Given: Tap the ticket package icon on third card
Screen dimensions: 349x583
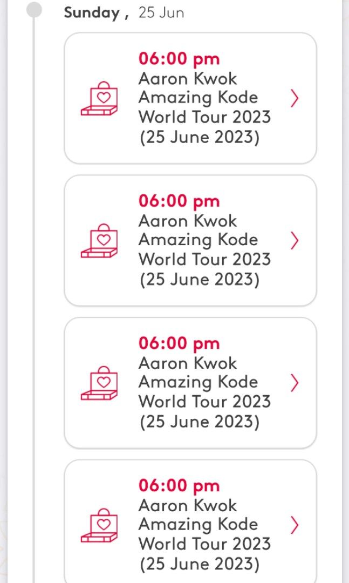Looking at the screenshot, I should 101,383.
